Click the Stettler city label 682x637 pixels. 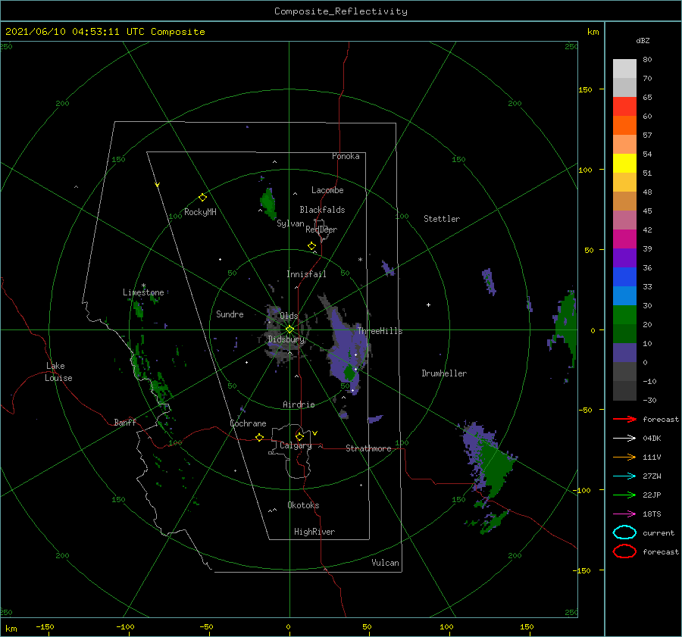[442, 219]
